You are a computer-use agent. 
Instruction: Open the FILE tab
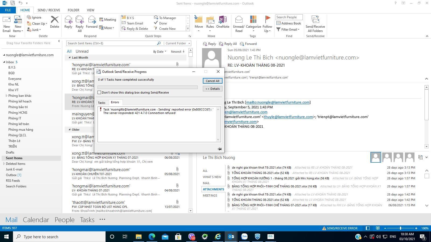(8, 10)
